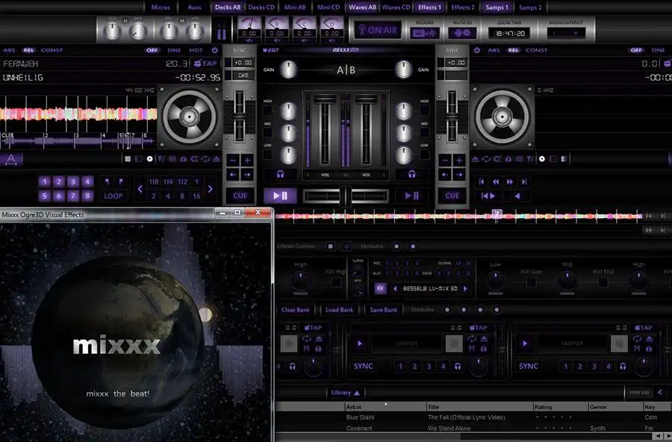Screen dimensions: 672x442
Task: Select REL vinyl mode on left deck
Action: pyautogui.click(x=28, y=50)
